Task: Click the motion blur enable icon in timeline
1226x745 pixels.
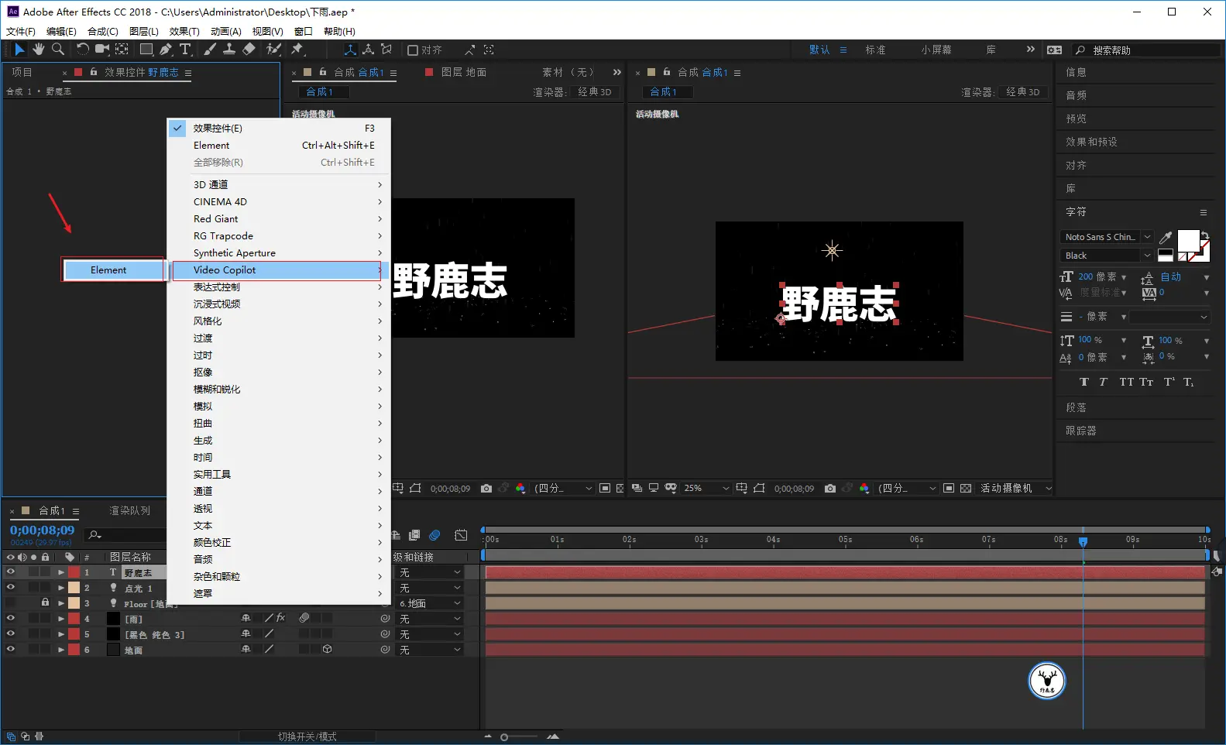Action: coord(434,535)
